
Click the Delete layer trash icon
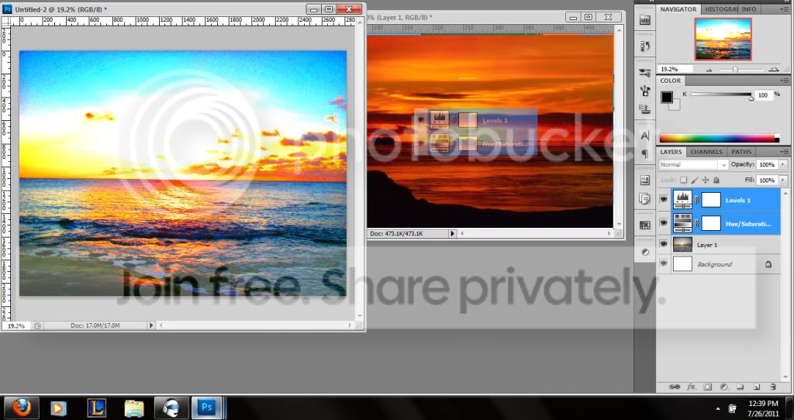(773, 387)
